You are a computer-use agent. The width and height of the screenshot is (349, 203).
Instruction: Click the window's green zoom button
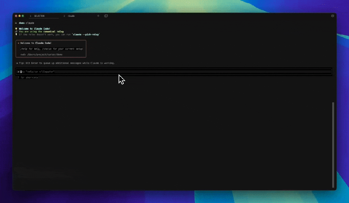(x=23, y=16)
